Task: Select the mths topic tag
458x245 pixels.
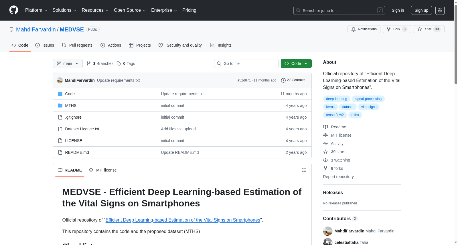Action: 355,115
